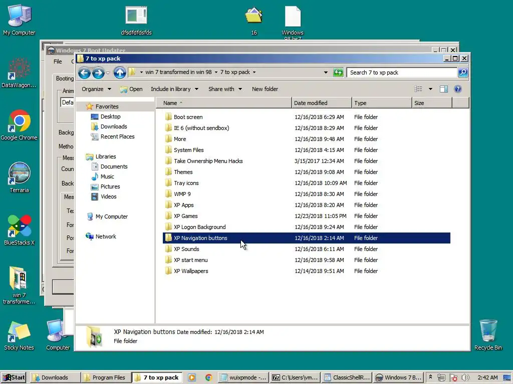The width and height of the screenshot is (513, 384).
Task: Open Libraries in navigation pane
Action: click(105, 156)
